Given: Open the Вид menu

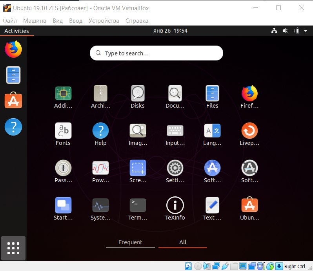Looking at the screenshot, I should point(58,21).
